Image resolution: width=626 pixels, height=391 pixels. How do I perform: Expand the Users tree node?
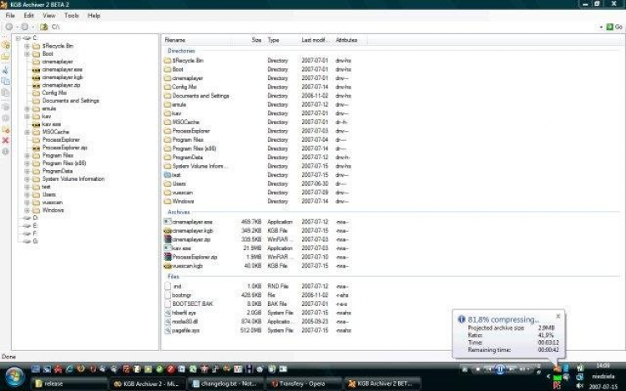[27, 194]
